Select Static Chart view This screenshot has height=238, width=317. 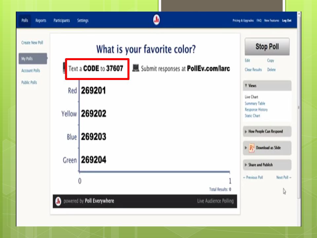pos(252,116)
